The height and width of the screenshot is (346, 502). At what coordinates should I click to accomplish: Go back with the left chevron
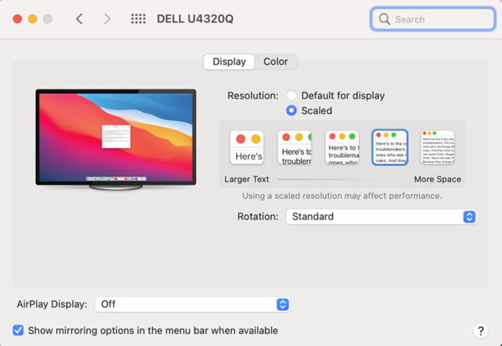(79, 19)
